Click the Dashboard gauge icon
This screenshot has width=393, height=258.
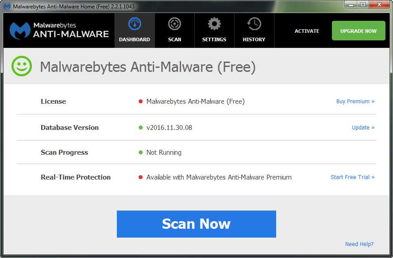[x=135, y=24]
